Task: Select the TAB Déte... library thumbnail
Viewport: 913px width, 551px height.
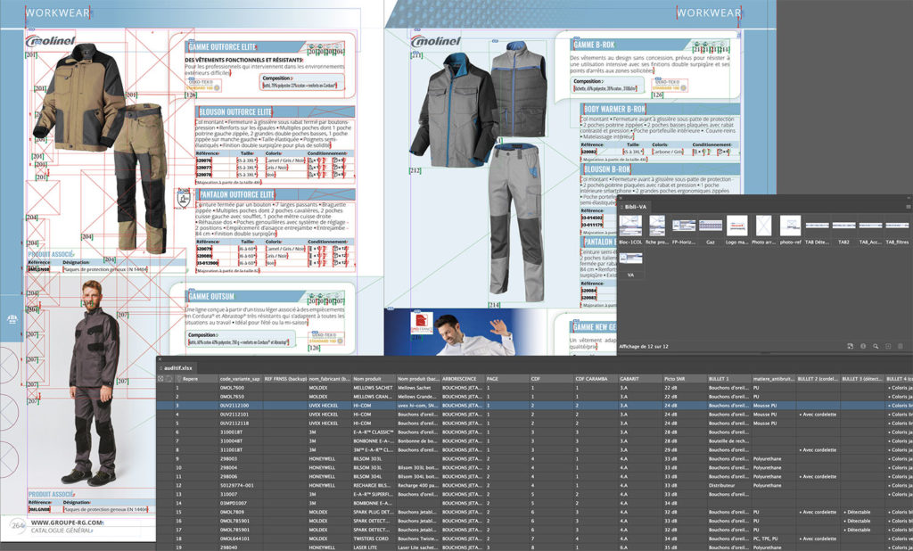Action: 817,226
